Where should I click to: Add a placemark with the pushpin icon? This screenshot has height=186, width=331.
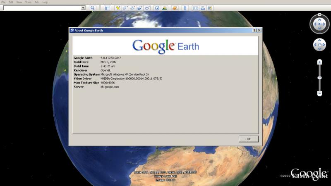pos(118,8)
